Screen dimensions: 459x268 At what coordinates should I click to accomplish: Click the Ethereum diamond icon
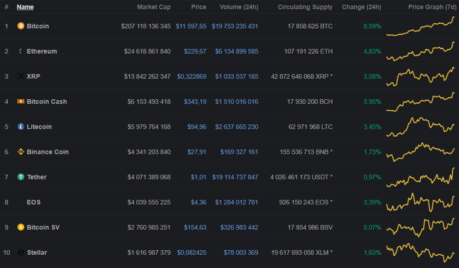[21, 51]
